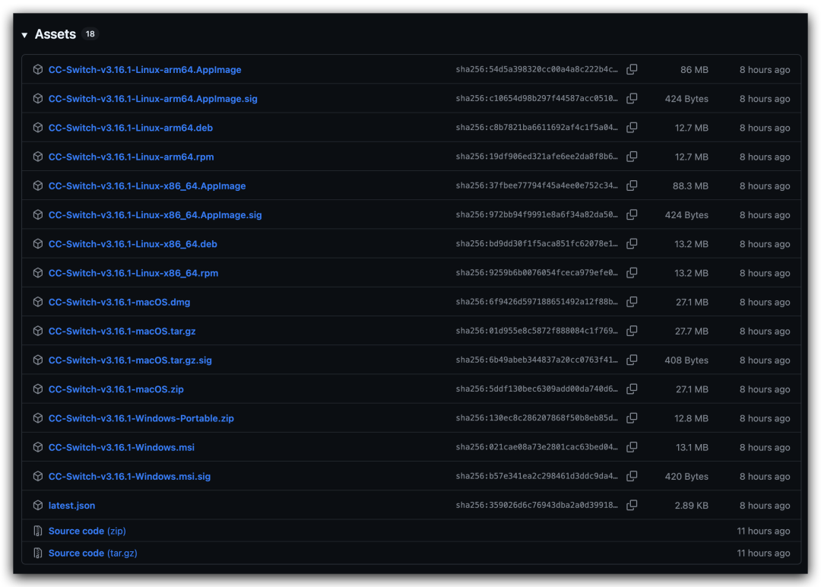This screenshot has width=821, height=587.
Task: Open the latest.json asset link
Action: point(71,506)
